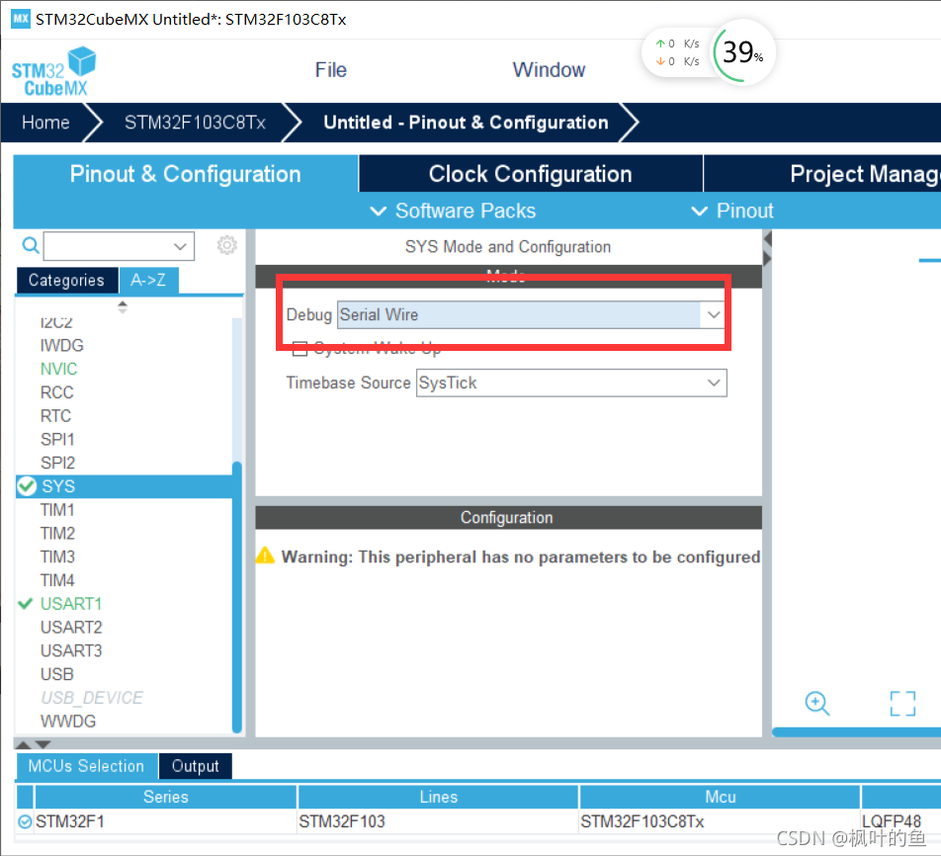The height and width of the screenshot is (856, 941).
Task: Click the Series column header
Action: 166,797
